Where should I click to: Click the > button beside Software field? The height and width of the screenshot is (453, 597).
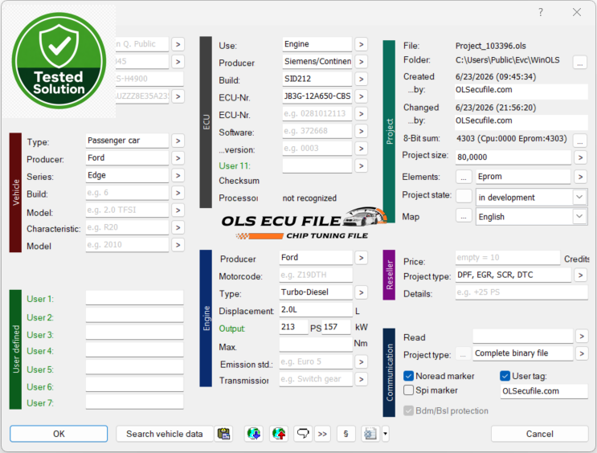(361, 132)
